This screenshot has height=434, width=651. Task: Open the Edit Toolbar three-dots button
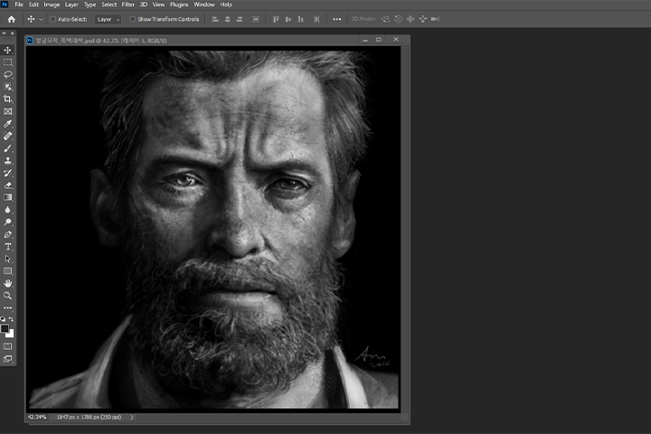pyautogui.click(x=8, y=308)
